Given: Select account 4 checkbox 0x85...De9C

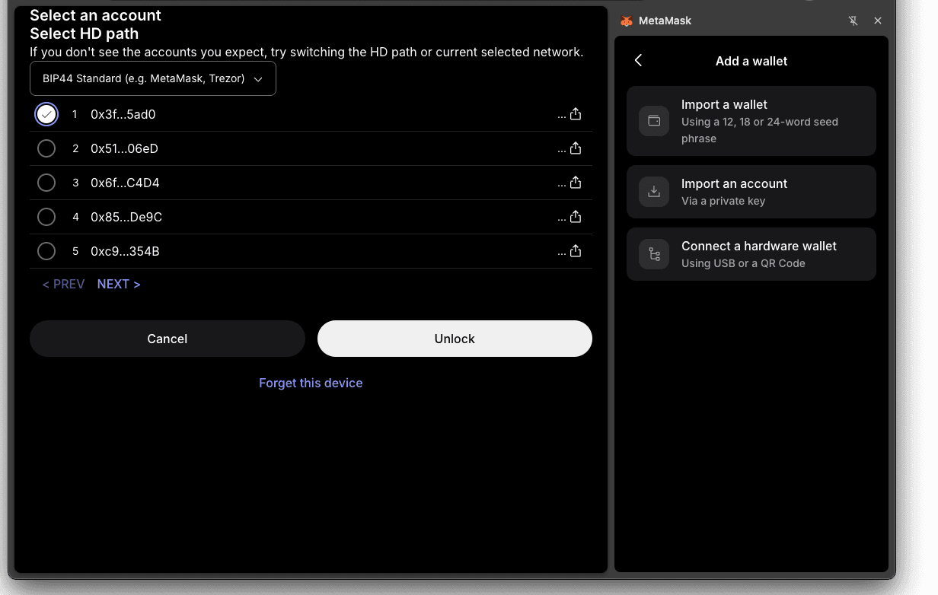Looking at the screenshot, I should (46, 217).
